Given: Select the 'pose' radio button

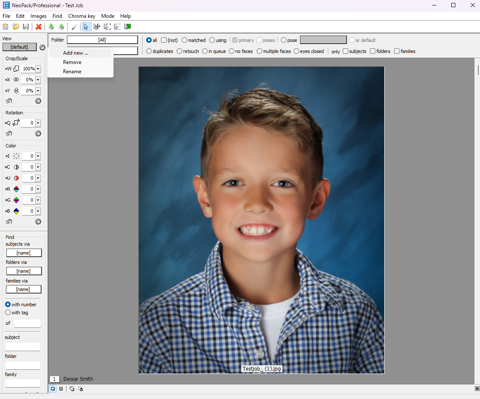Looking at the screenshot, I should tap(283, 40).
